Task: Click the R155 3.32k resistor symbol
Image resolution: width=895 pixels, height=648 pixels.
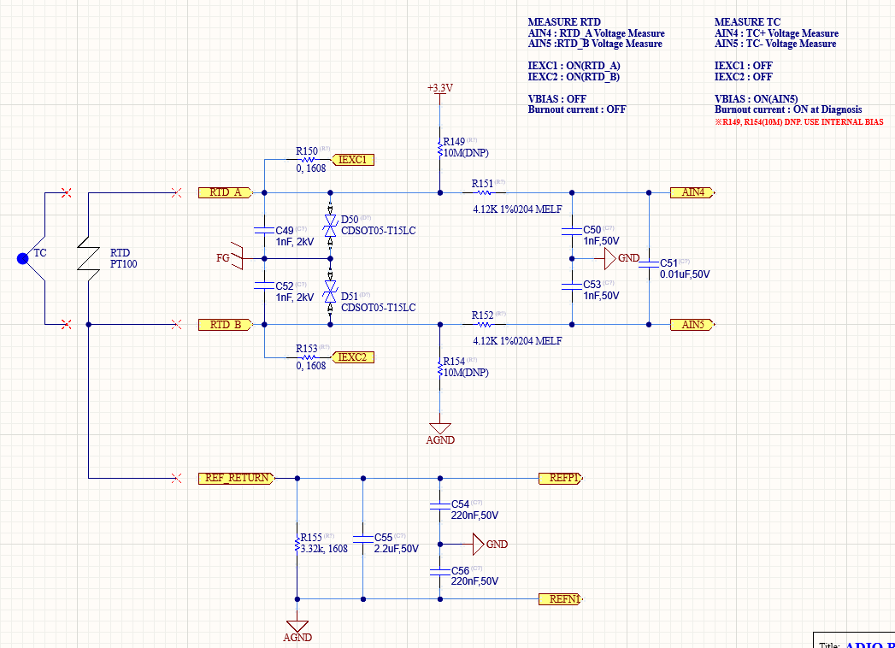Action: 297,542
